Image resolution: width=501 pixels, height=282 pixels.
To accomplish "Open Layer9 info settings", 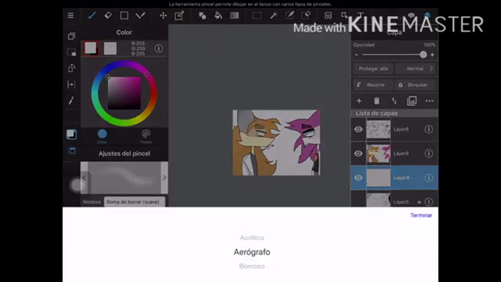I will (x=429, y=178).
